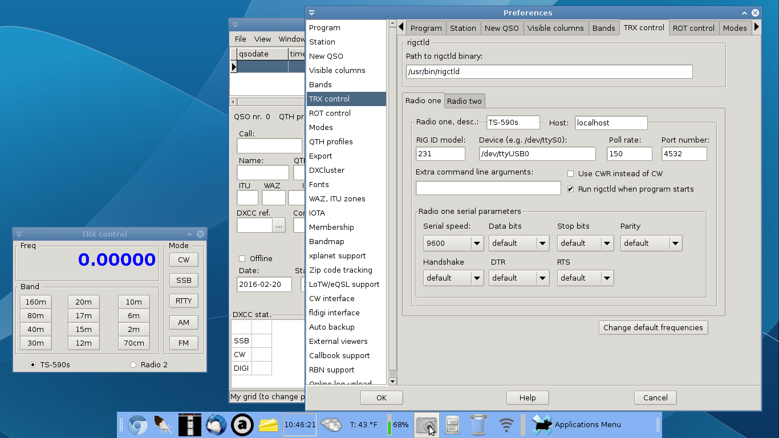Open the Radio two sub-tab
The image size is (779, 438).
464,101
